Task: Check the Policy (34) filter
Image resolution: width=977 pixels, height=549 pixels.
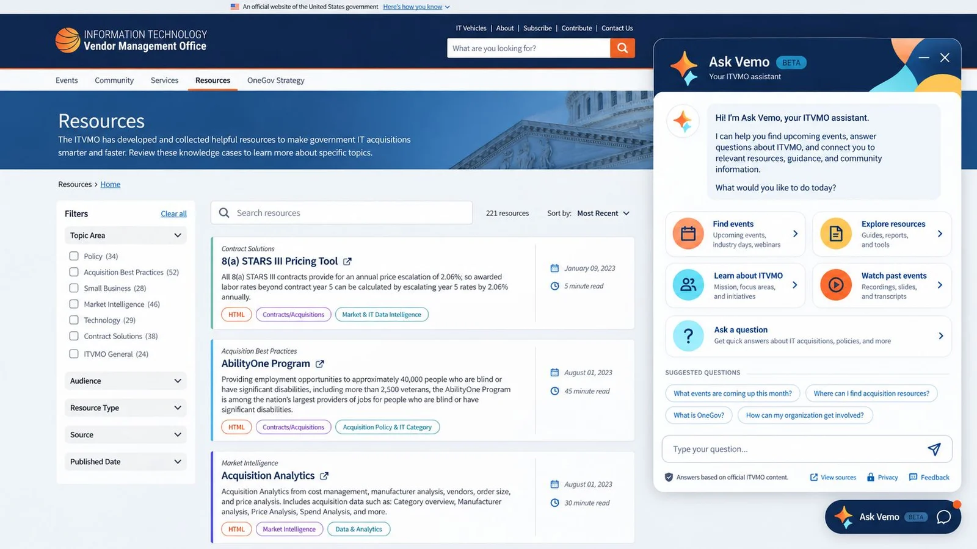Action: click(x=74, y=256)
